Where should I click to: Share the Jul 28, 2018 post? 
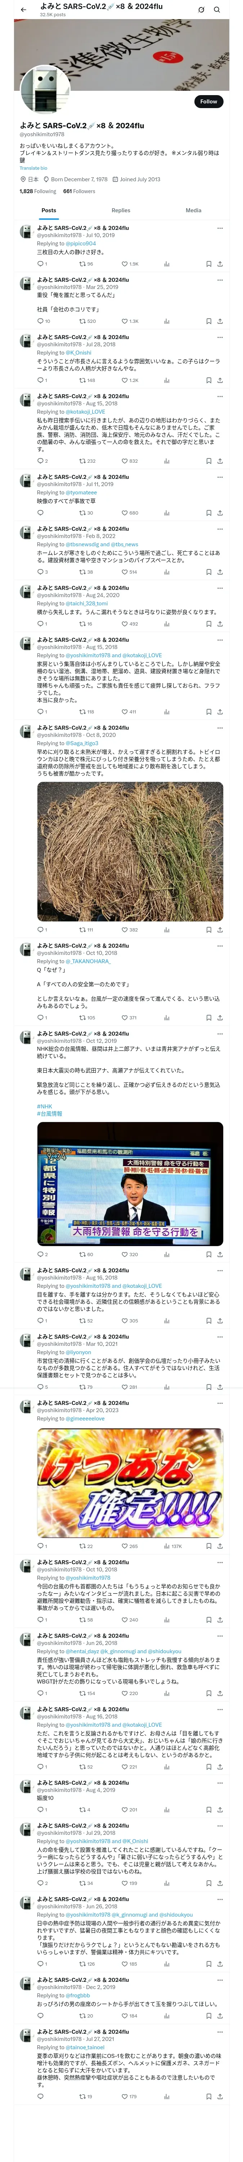tap(220, 379)
